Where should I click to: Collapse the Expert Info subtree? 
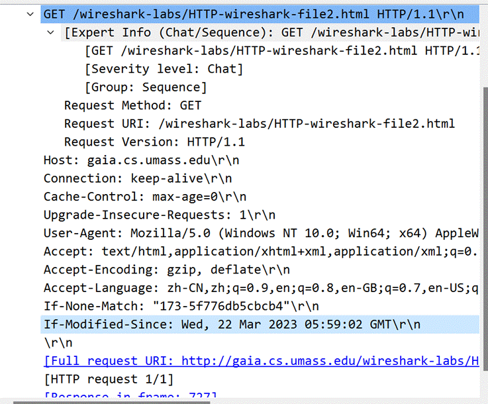(x=51, y=32)
